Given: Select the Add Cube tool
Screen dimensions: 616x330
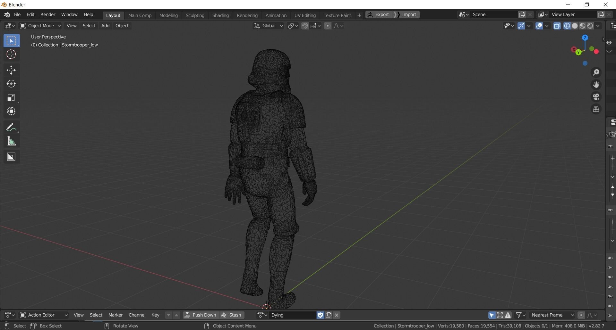Looking at the screenshot, I should pyautogui.click(x=11, y=157).
